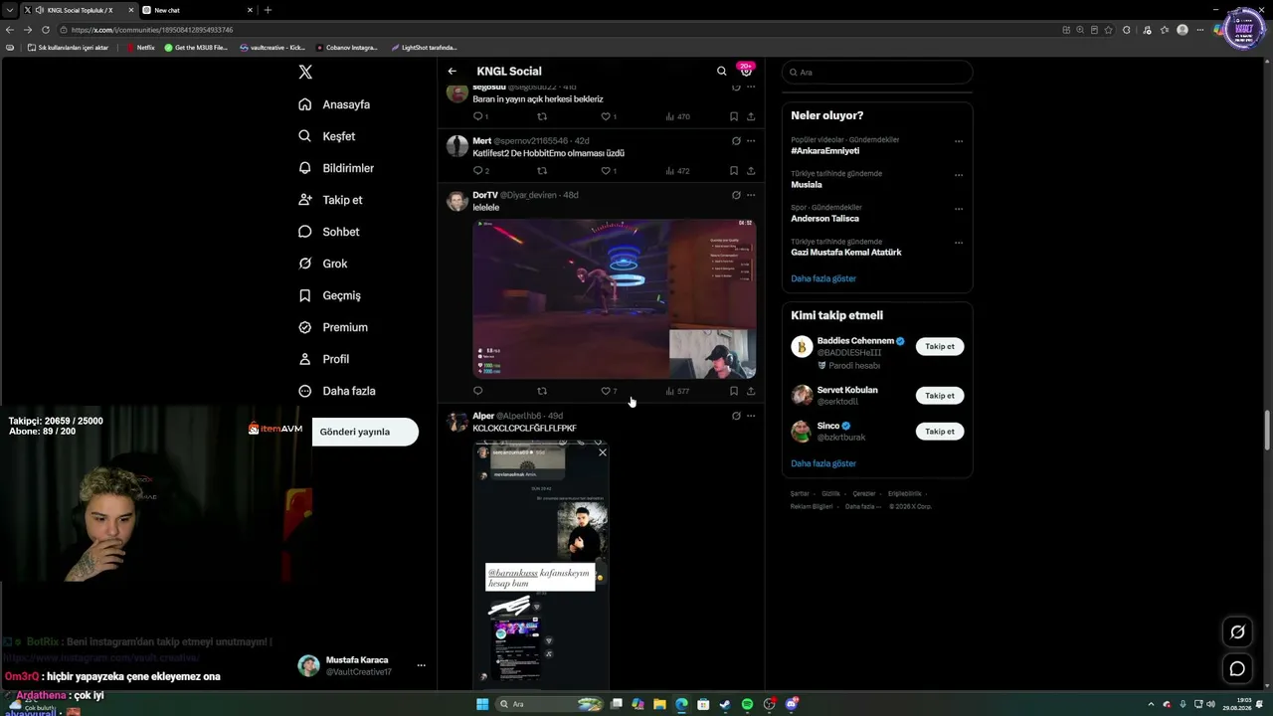This screenshot has width=1273, height=716.
Task: Close the X on Alper's image
Action: pos(602,452)
